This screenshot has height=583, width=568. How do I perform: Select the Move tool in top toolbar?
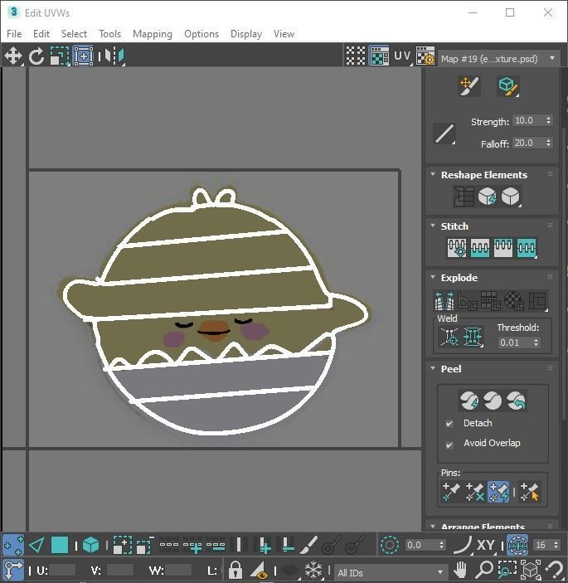(13, 56)
